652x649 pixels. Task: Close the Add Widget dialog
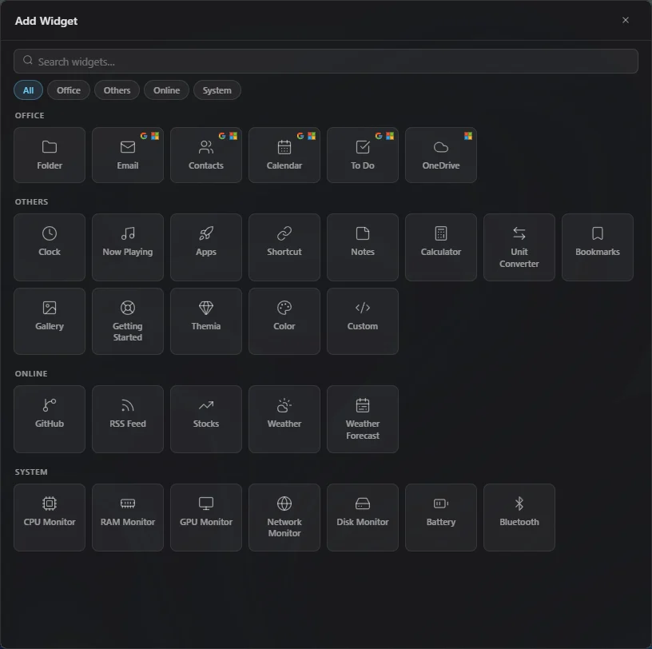tap(626, 20)
